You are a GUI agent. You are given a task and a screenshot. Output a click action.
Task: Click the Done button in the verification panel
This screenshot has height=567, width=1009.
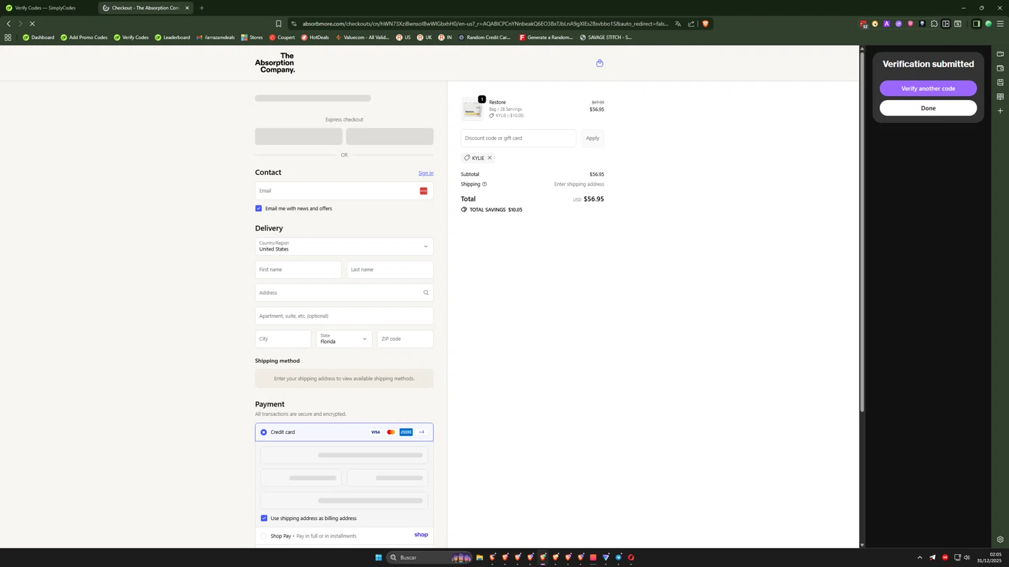coord(928,108)
